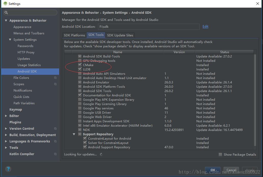Close the Settings dialog window
The height and width of the screenshot is (177, 263).
pos(258,4)
